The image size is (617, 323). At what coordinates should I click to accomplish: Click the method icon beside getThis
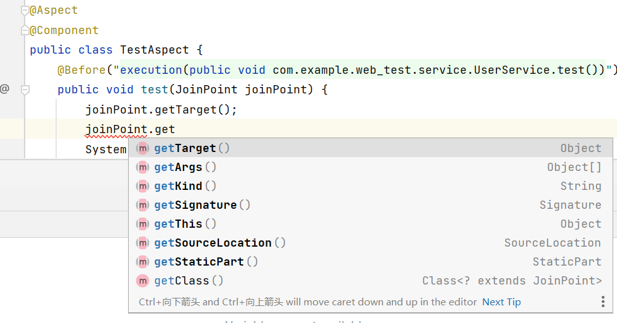(143, 224)
